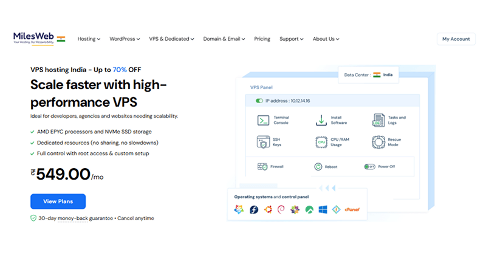Toggle the Power Off switch
Screen dimensions: 486x270
[369, 167]
